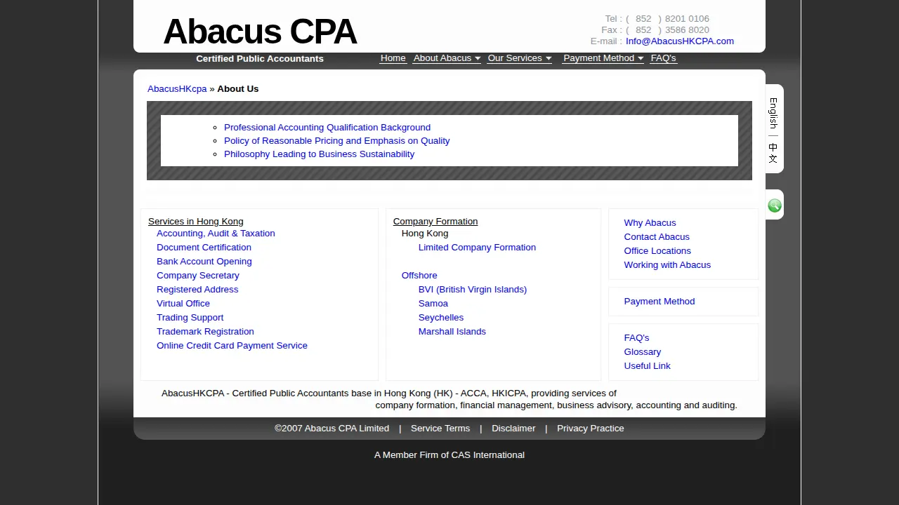The width and height of the screenshot is (899, 505).
Task: View Company Secretary service
Action: click(x=198, y=276)
